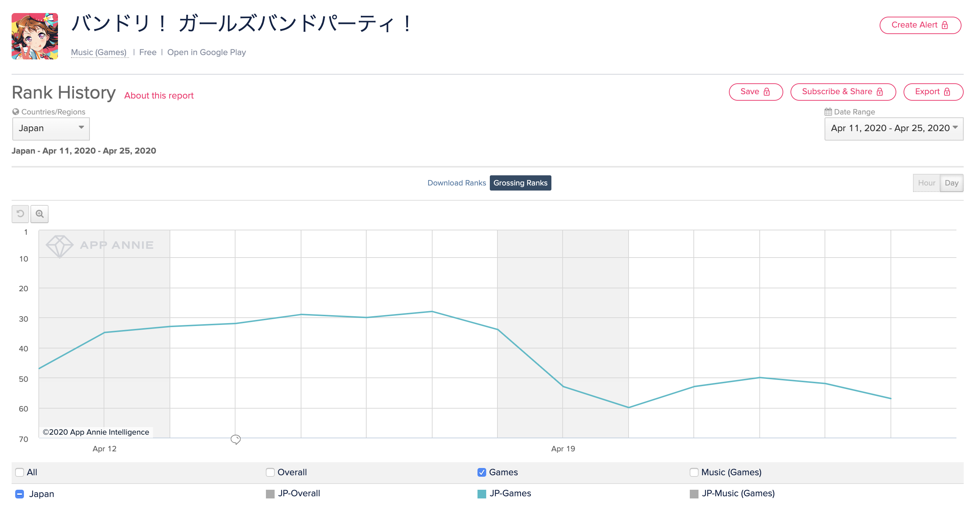Click the comment bubble event marker on the timeline

pos(235,439)
